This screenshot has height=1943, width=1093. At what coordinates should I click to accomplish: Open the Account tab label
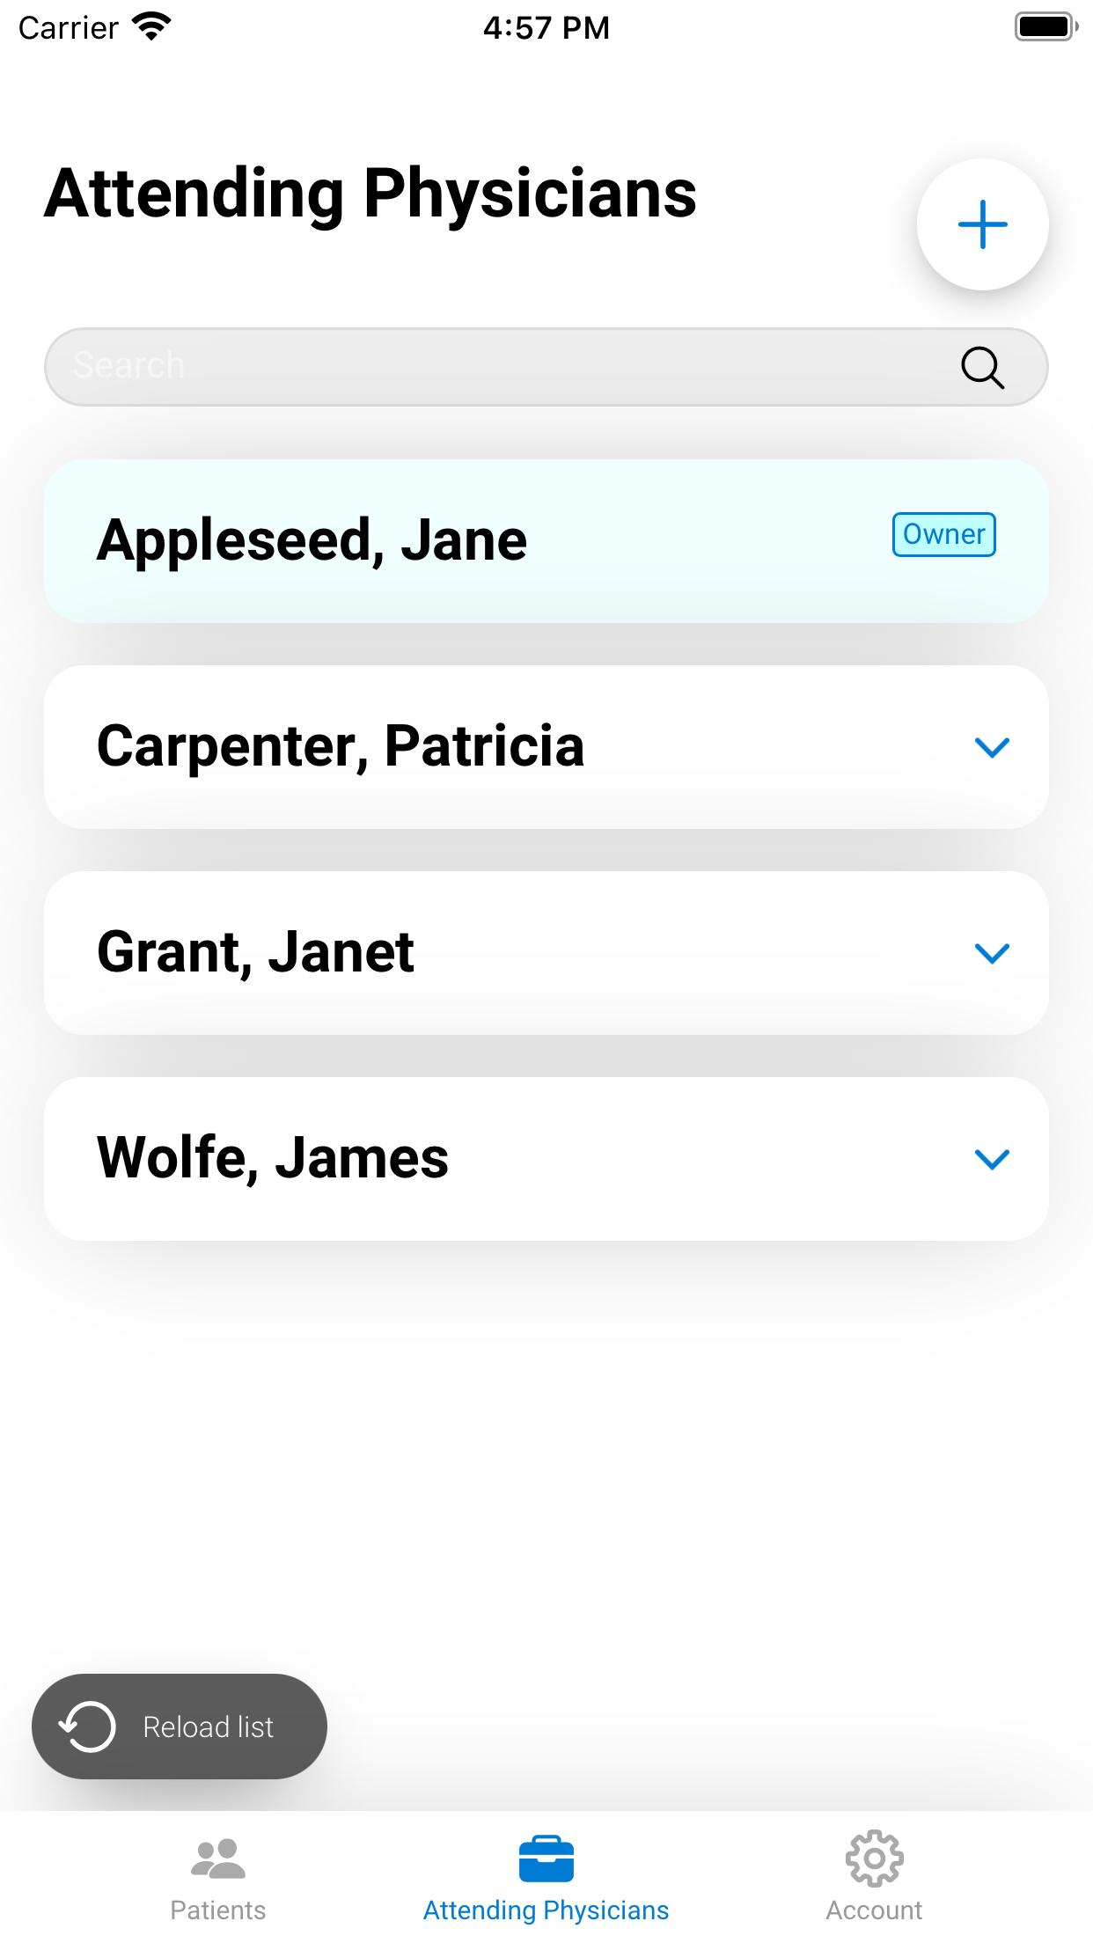coord(874,1910)
